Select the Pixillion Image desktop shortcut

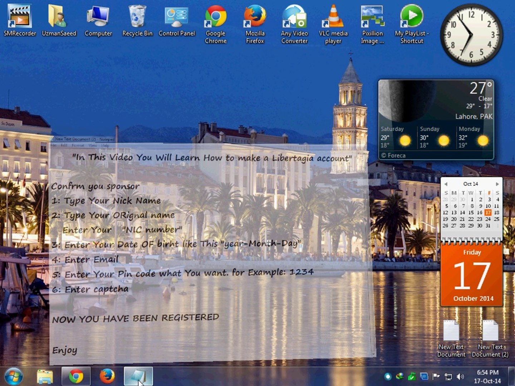click(372, 24)
